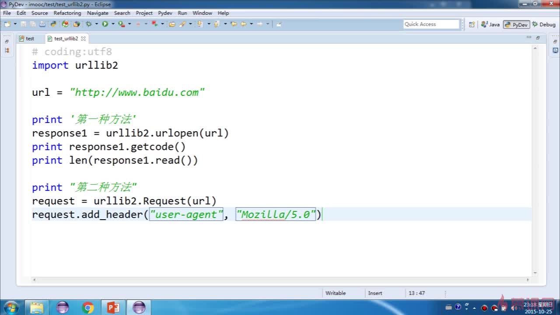Screen dimensions: 560x315
Task: Maximize the editor area
Action: pos(538,38)
